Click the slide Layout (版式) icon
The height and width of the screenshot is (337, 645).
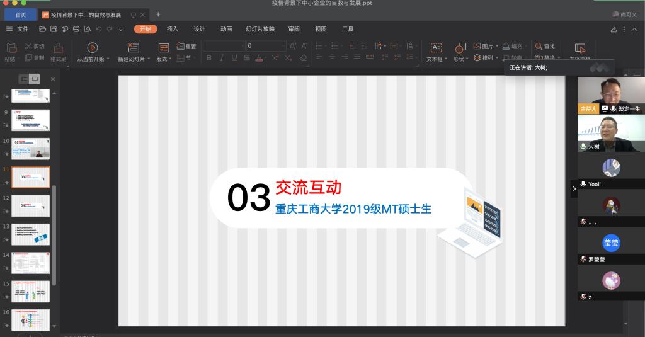(163, 48)
